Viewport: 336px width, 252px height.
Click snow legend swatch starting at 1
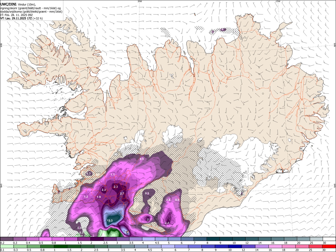pyautogui.click(x=71, y=239)
